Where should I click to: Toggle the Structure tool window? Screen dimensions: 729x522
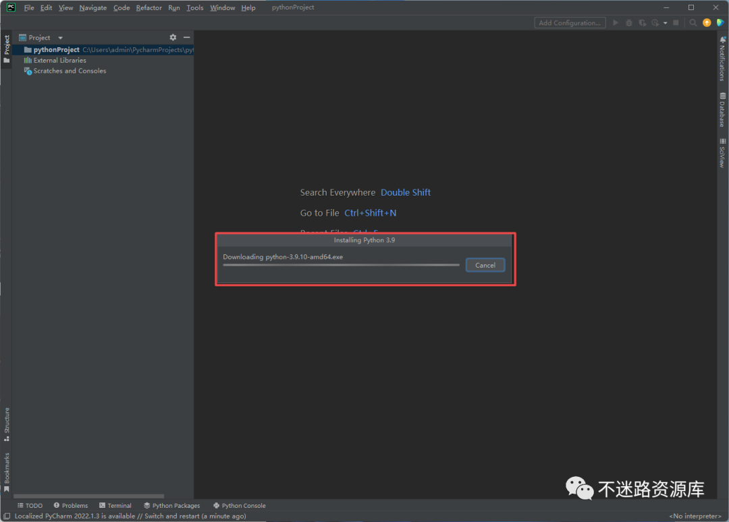tap(7, 424)
